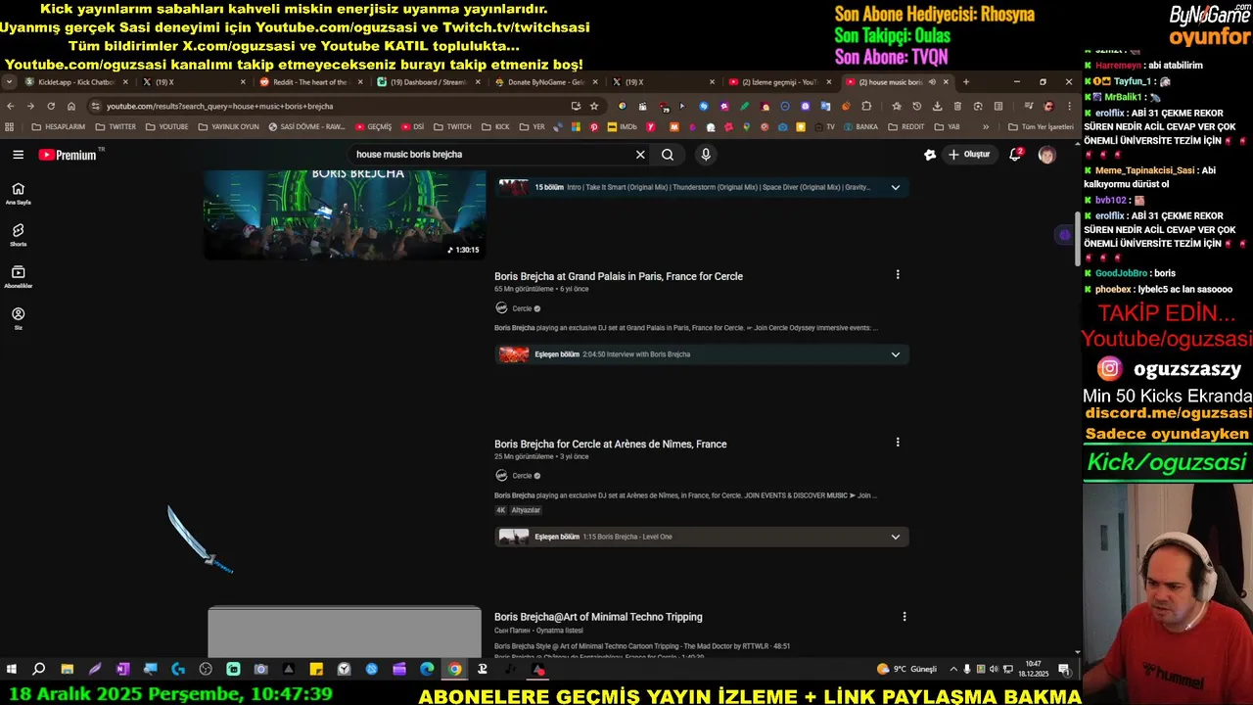
Task: Open TWITTER bookmarks folder
Action: click(x=116, y=126)
